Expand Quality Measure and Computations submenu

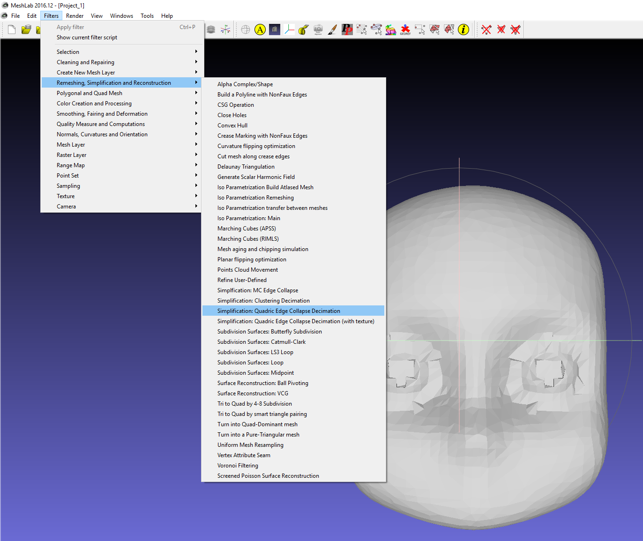(x=121, y=124)
